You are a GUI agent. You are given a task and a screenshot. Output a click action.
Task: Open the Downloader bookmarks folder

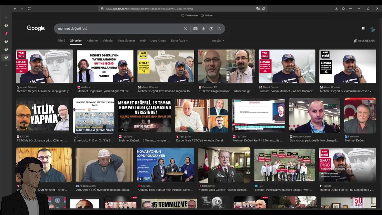[190, 16]
